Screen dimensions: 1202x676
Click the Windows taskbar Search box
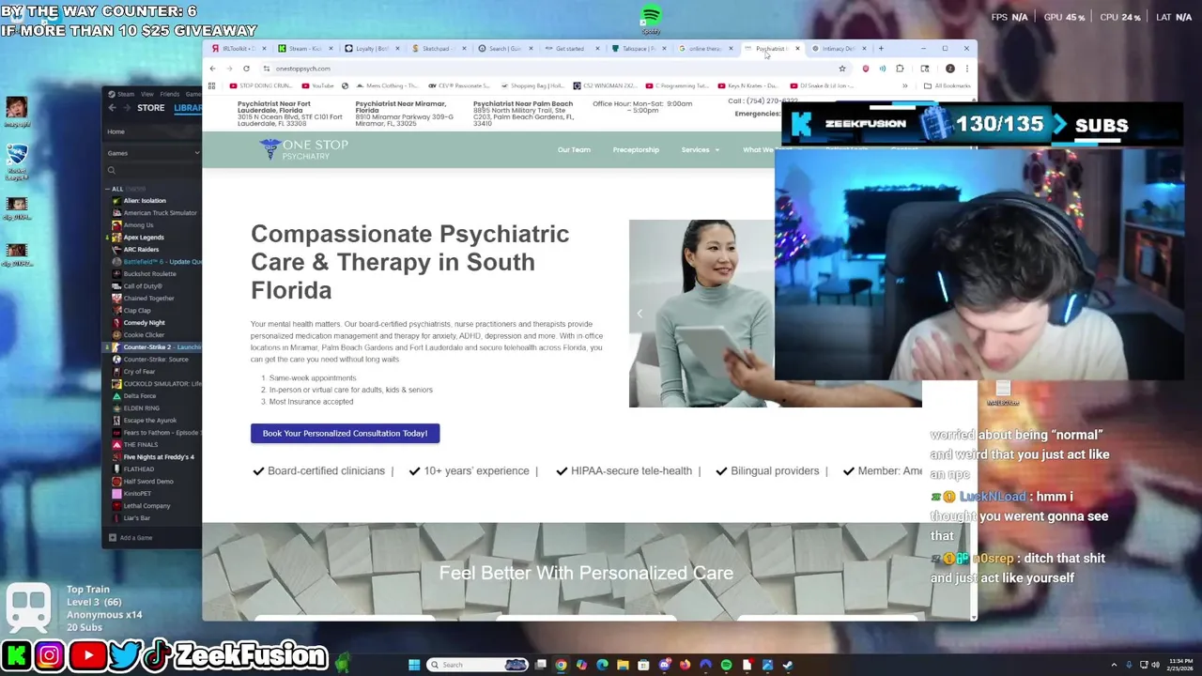click(477, 665)
